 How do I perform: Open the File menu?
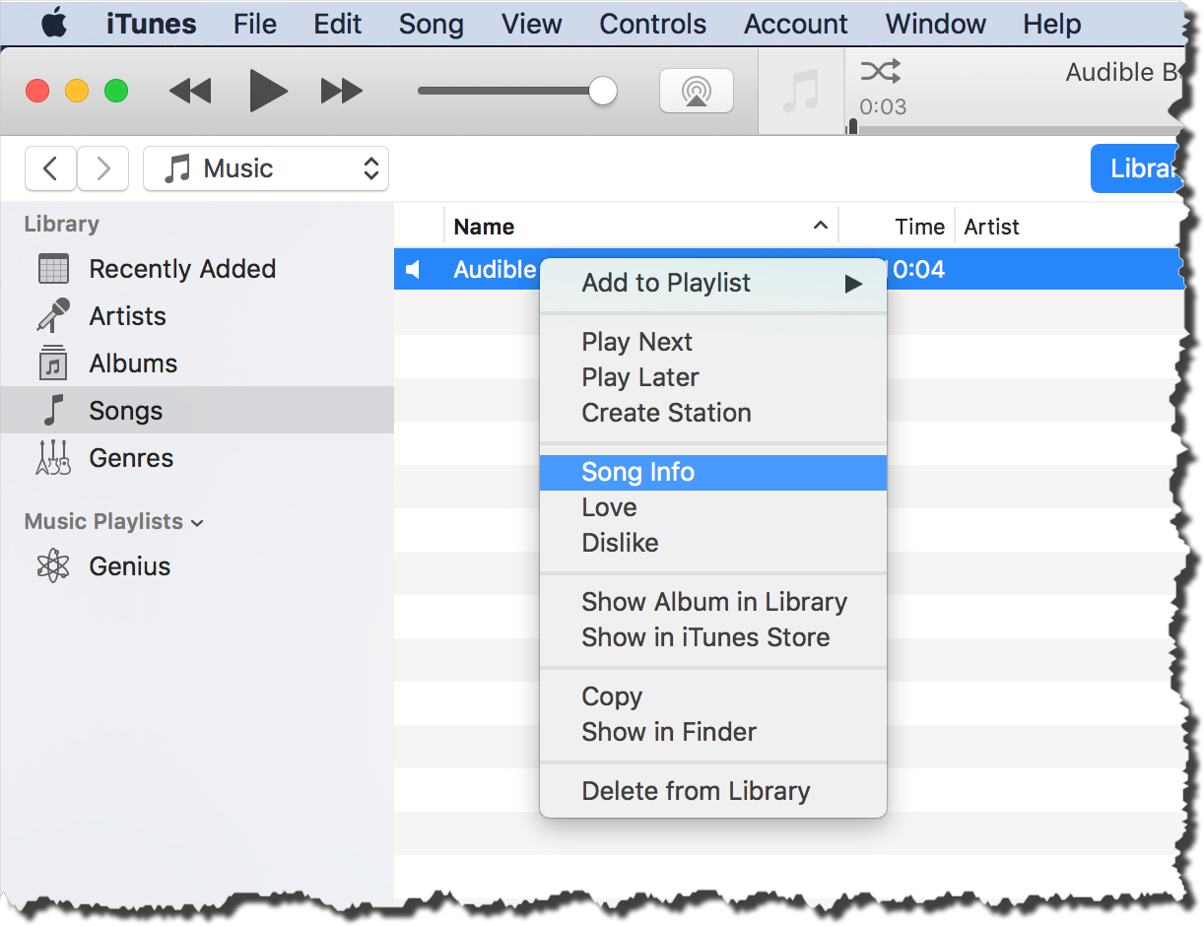(255, 24)
